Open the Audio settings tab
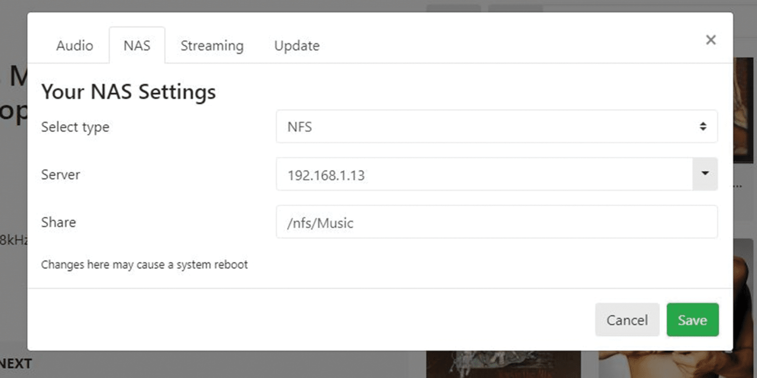Viewport: 757px width, 378px height. coord(74,46)
